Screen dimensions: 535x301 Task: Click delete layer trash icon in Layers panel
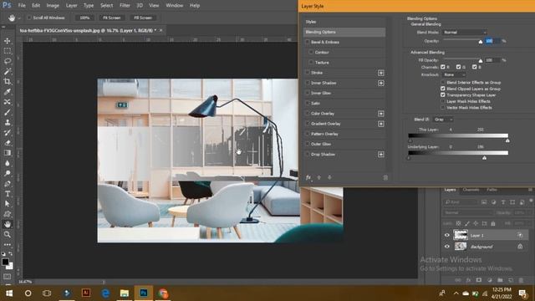click(x=521, y=280)
